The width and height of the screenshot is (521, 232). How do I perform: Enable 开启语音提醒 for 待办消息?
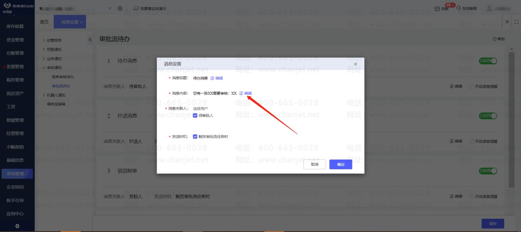pos(472,86)
